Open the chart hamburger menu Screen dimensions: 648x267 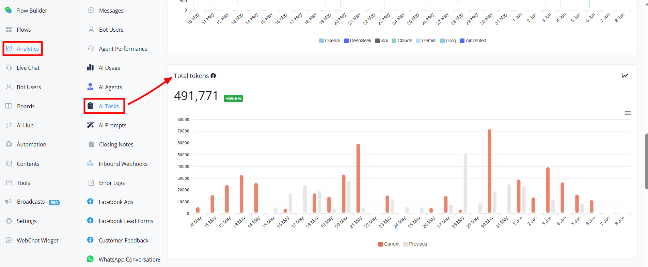(628, 113)
